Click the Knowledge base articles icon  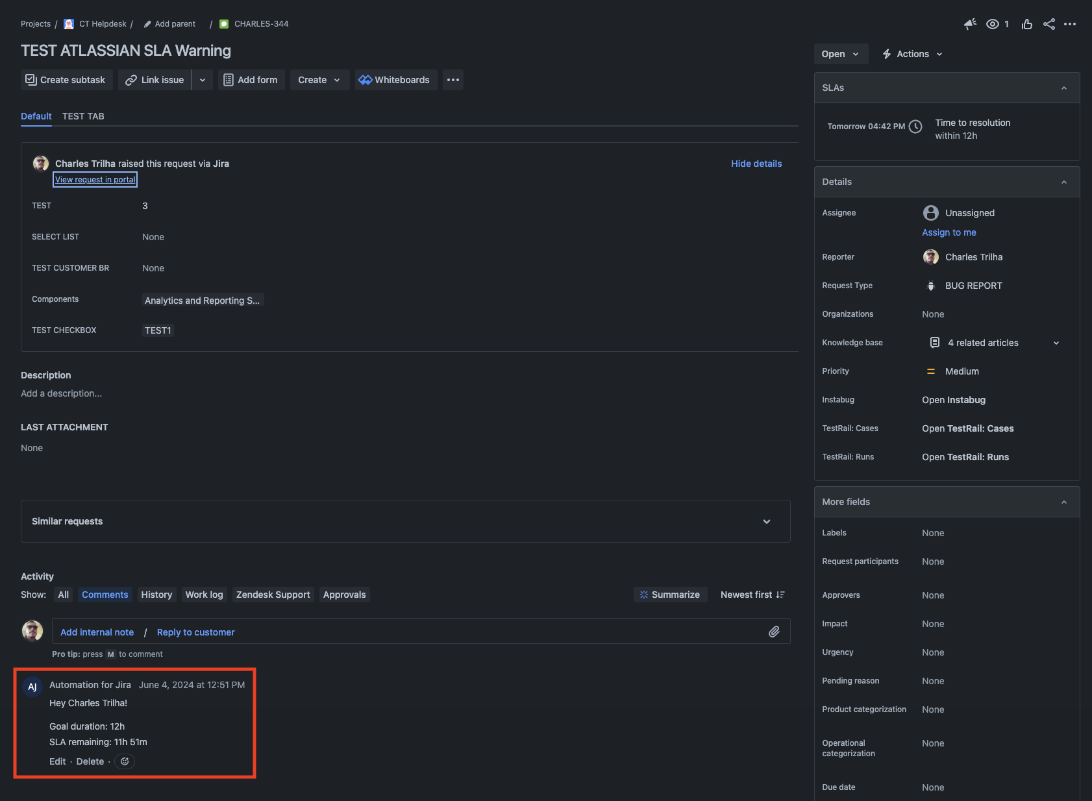pos(935,343)
